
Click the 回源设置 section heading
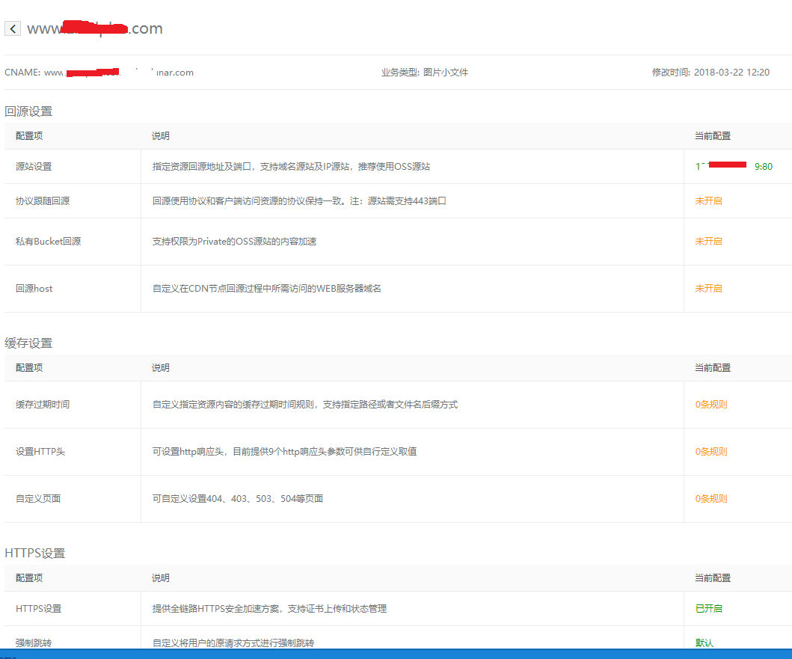pos(28,111)
